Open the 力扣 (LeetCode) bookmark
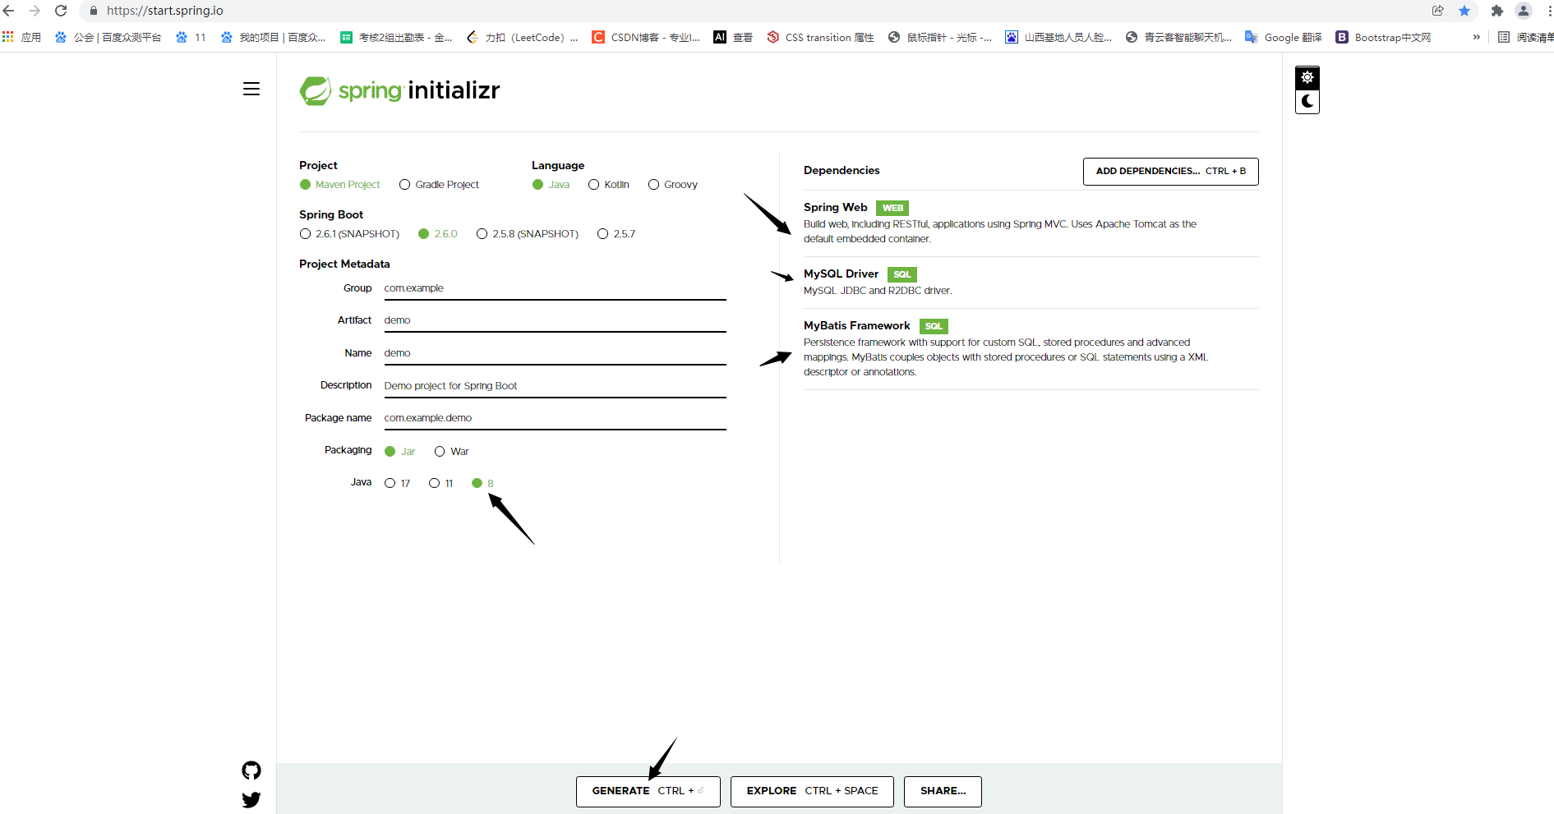 click(x=522, y=37)
